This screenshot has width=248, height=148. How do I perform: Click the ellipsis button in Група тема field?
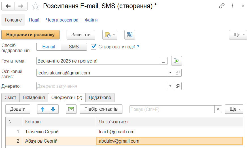(164, 61)
